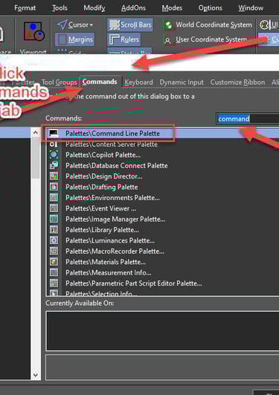Open the Options menu
This screenshot has height=395, width=279.
(x=211, y=8)
